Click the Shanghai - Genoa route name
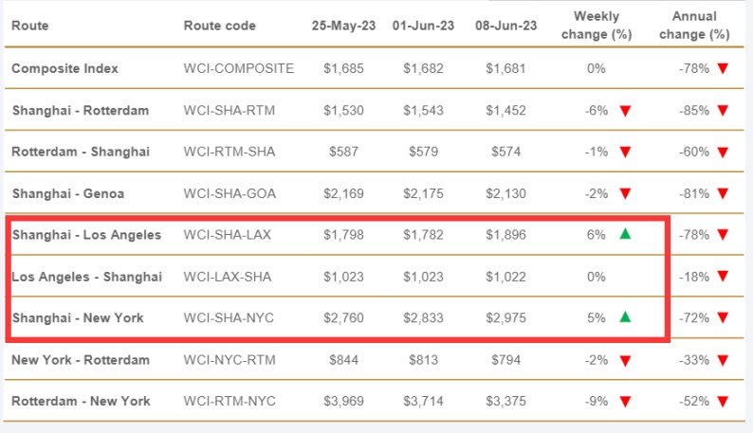753x433 pixels. pos(68,193)
